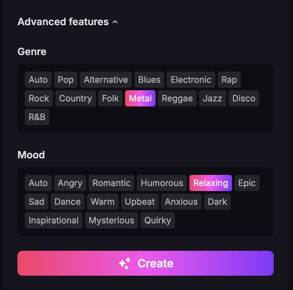The image size is (293, 290).
Task: Choose Pop as the genre
Action: 66,80
